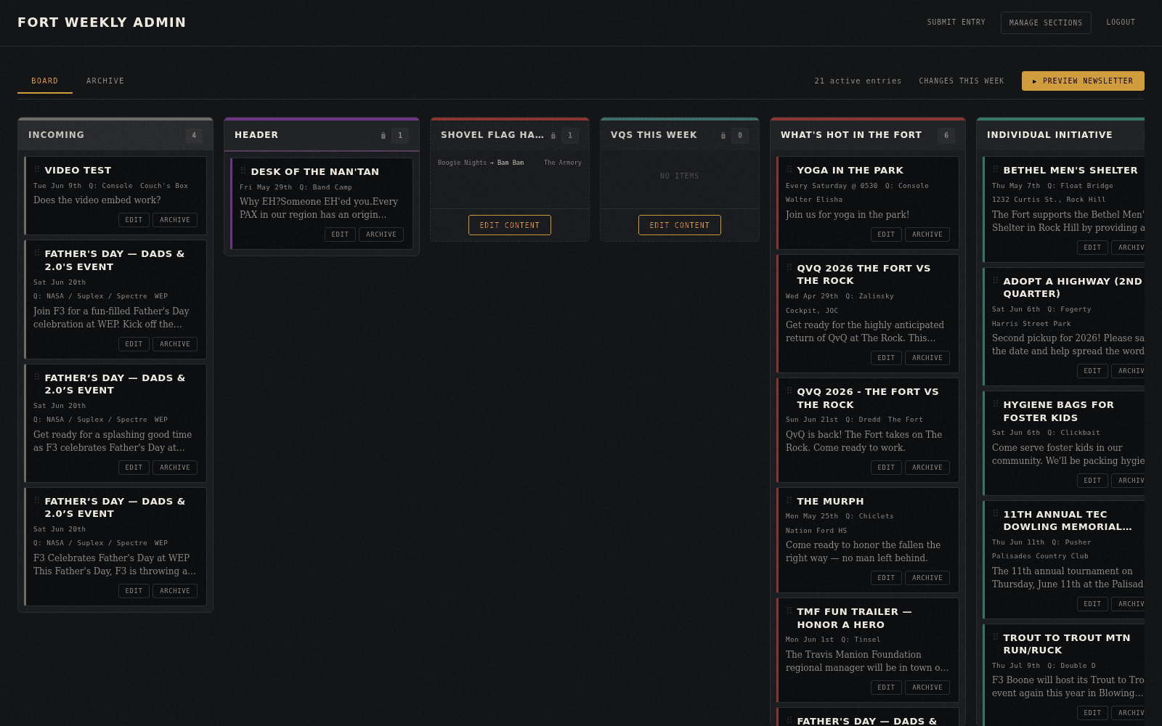Edit the 11th Annual Tec Dowling Memorial entry

click(x=1092, y=604)
